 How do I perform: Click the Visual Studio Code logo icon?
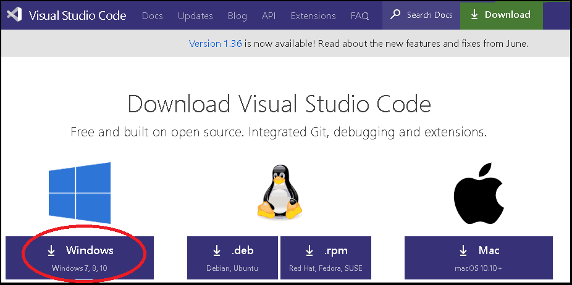(x=14, y=15)
